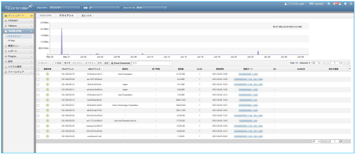Sort by VLAN column header

(x=199, y=69)
